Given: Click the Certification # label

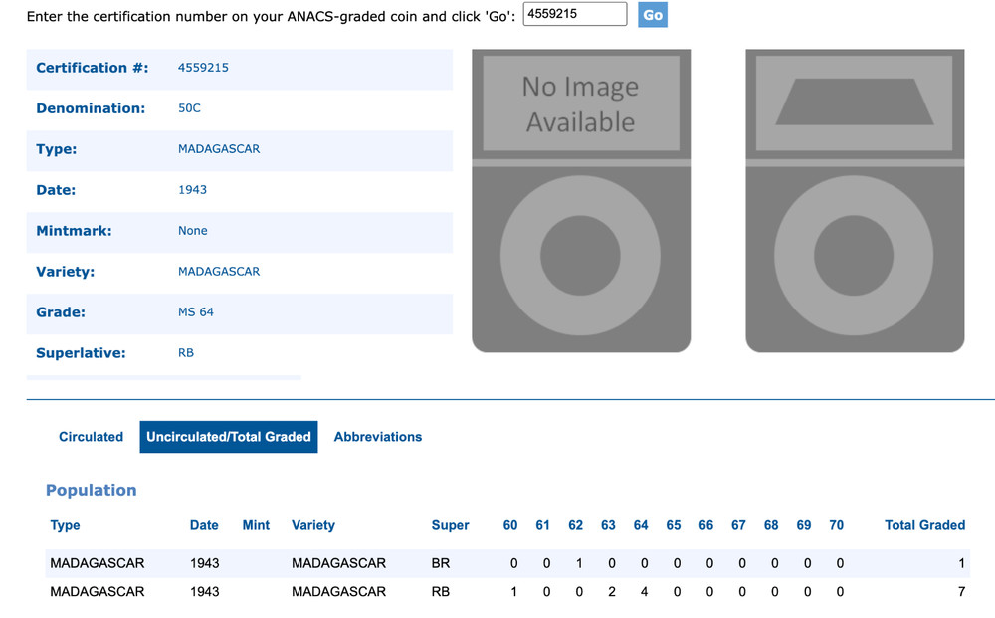Looking at the screenshot, I should pos(92,68).
